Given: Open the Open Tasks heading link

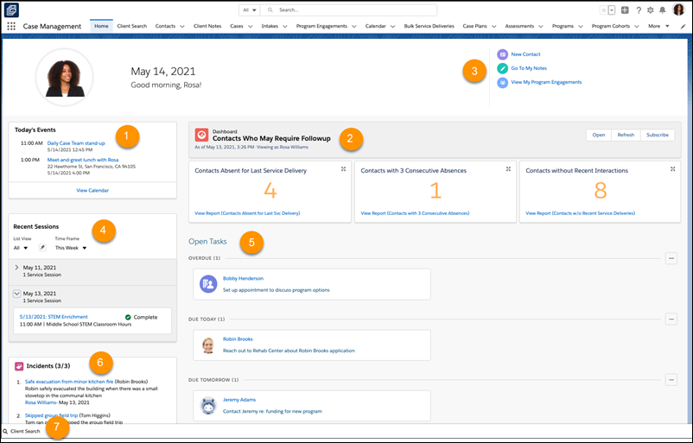Looking at the screenshot, I should tap(207, 242).
